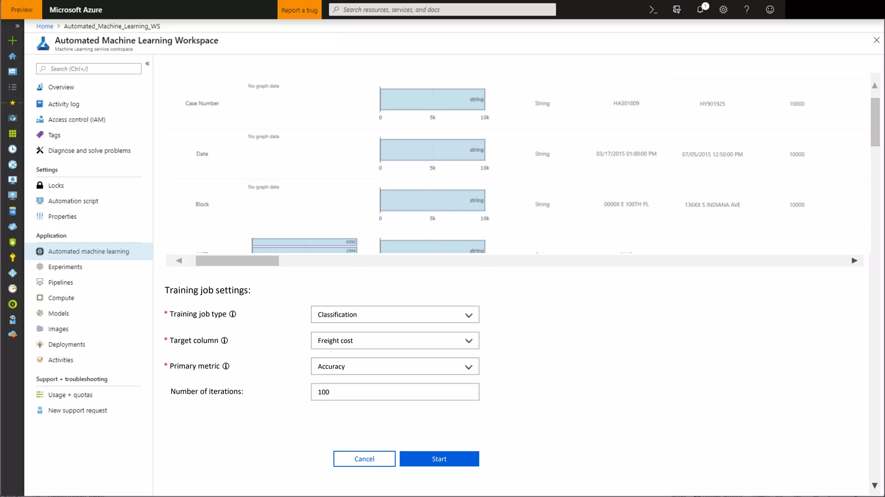Click Preview label in top bar

point(21,9)
